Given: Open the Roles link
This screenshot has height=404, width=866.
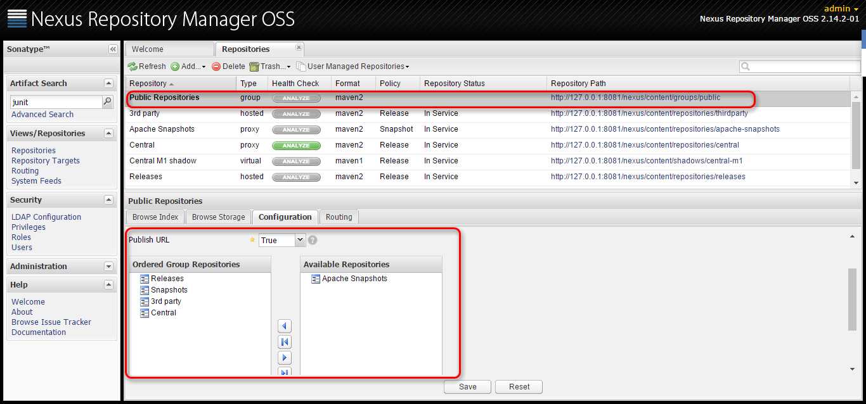Looking at the screenshot, I should [21, 237].
